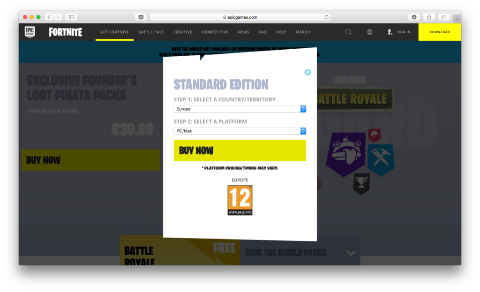This screenshot has height=292, width=480.
Task: Click the Epic Games logo icon
Action: coord(30,32)
